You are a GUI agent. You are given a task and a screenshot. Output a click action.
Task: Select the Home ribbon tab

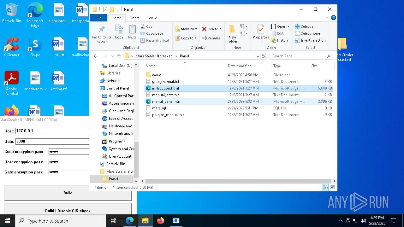tap(116, 18)
